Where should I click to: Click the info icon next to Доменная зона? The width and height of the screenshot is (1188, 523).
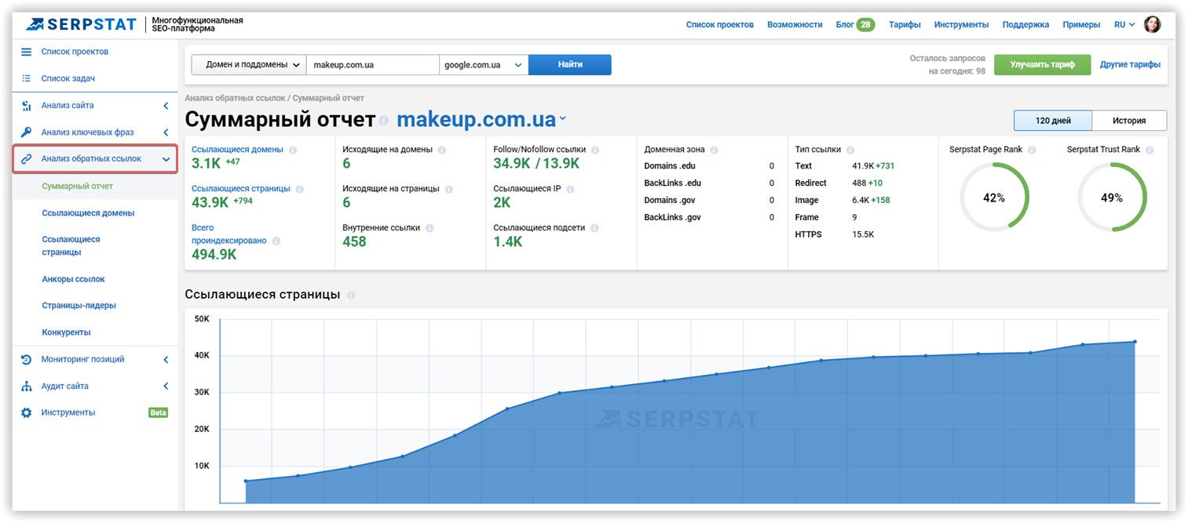[x=714, y=150]
